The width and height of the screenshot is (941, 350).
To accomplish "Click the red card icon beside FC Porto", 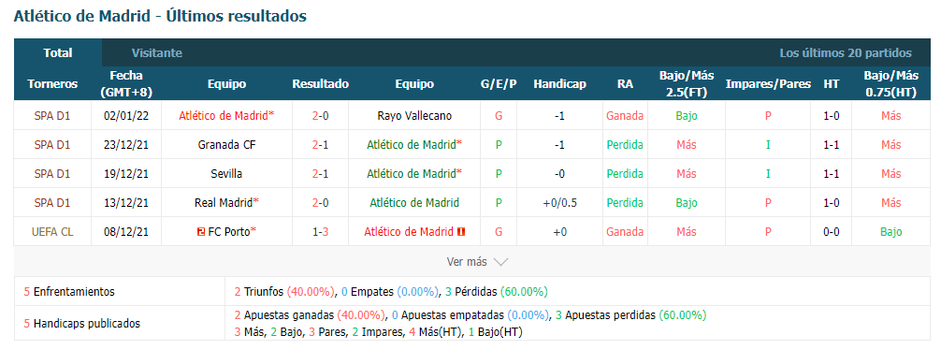I will 201,232.
